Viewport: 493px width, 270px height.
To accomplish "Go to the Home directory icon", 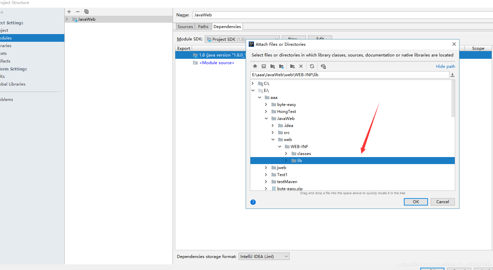I will tap(255, 66).
